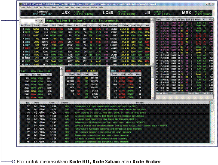
Task: Click the up arrow of the most active table scrollbar
Action: pos(152,19)
